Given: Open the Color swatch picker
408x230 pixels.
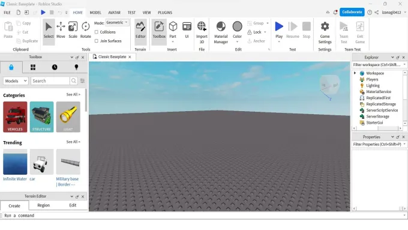Looking at the screenshot, I should pyautogui.click(x=238, y=30).
